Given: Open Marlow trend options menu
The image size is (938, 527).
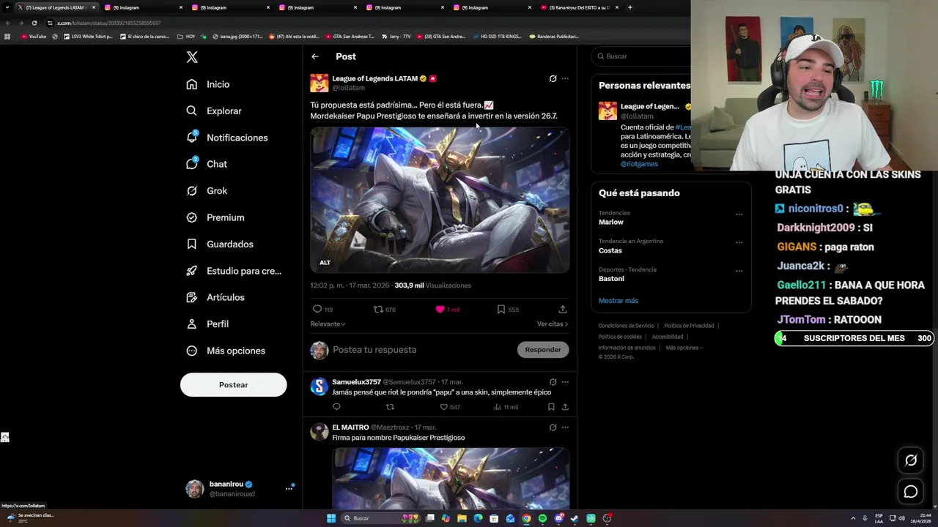Looking at the screenshot, I should click(x=739, y=214).
